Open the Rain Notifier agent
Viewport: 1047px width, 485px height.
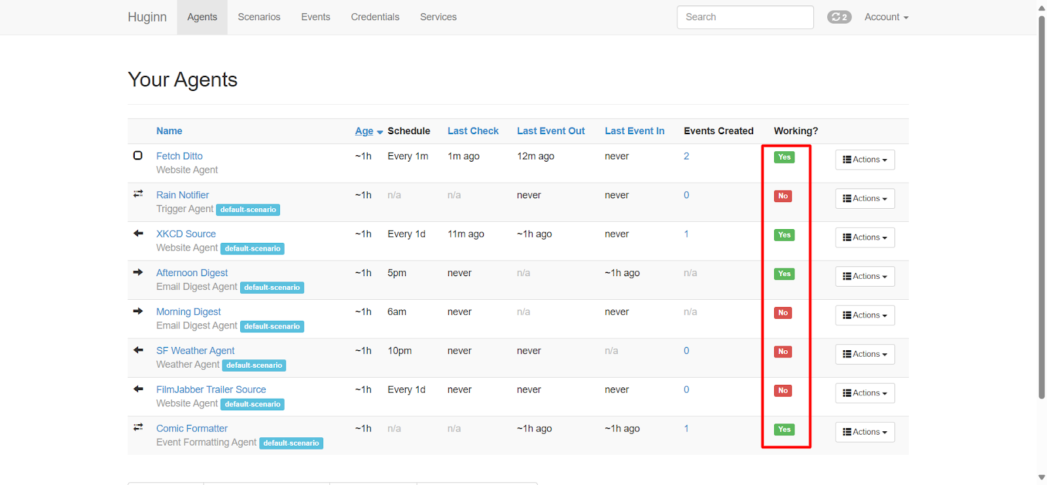click(183, 195)
